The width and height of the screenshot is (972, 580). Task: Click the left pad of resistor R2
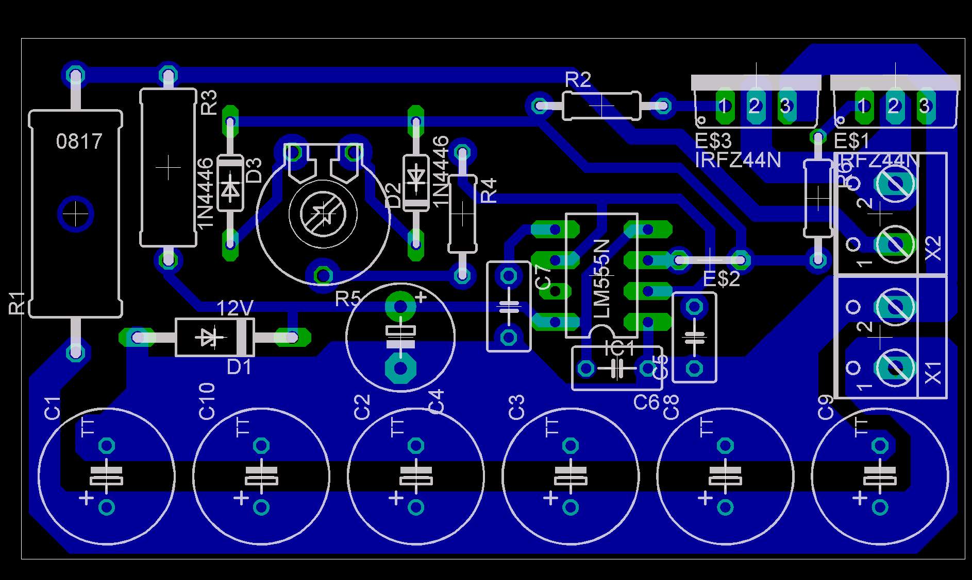(x=540, y=106)
